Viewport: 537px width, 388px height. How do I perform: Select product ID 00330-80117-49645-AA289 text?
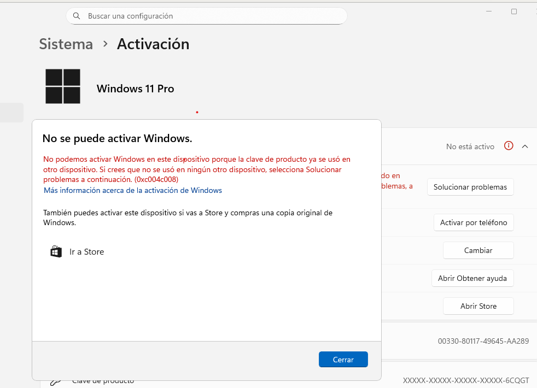[483, 341]
